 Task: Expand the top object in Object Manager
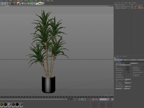pos(115,5)
